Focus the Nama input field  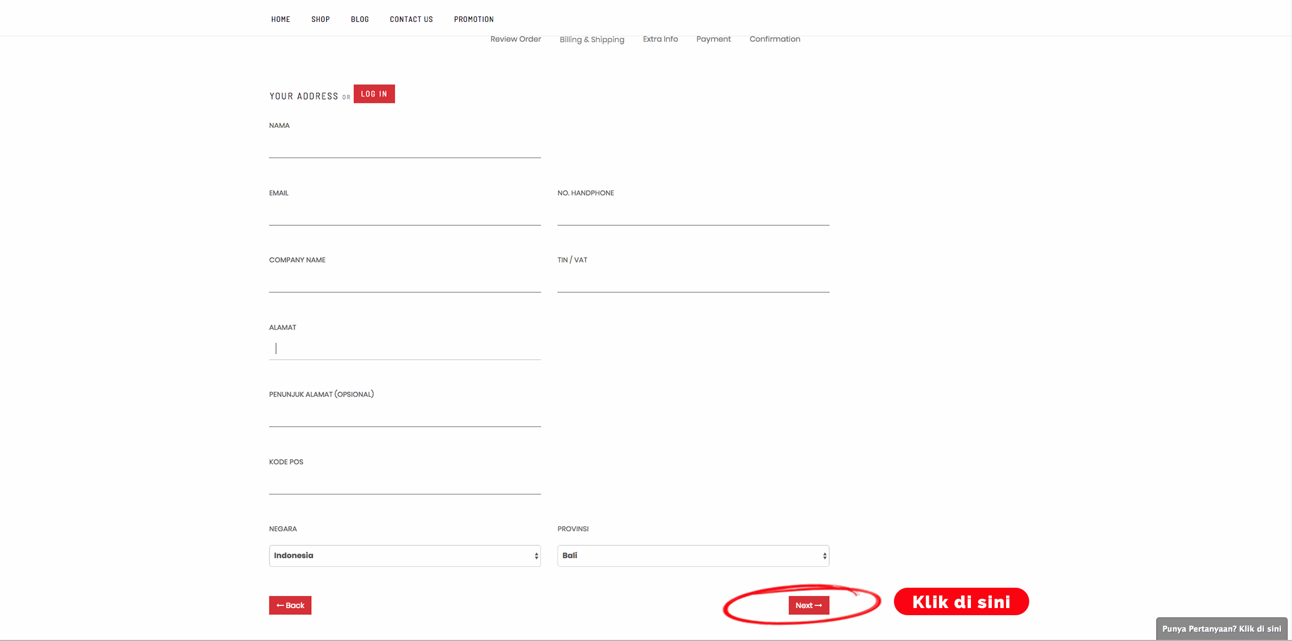coord(405,147)
